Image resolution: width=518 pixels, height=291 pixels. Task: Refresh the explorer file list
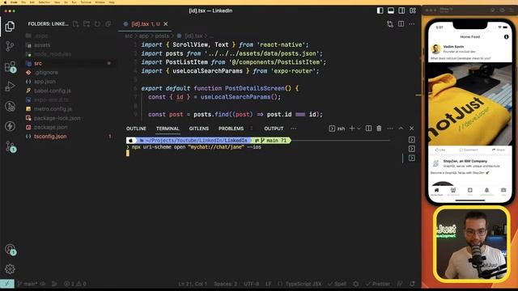(x=97, y=23)
